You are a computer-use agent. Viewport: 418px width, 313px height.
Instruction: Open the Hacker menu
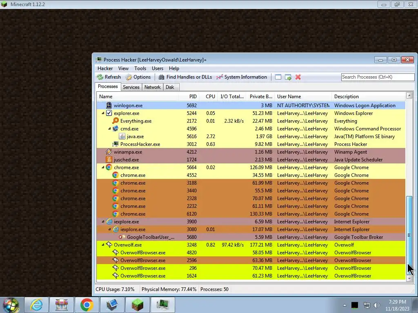105,68
